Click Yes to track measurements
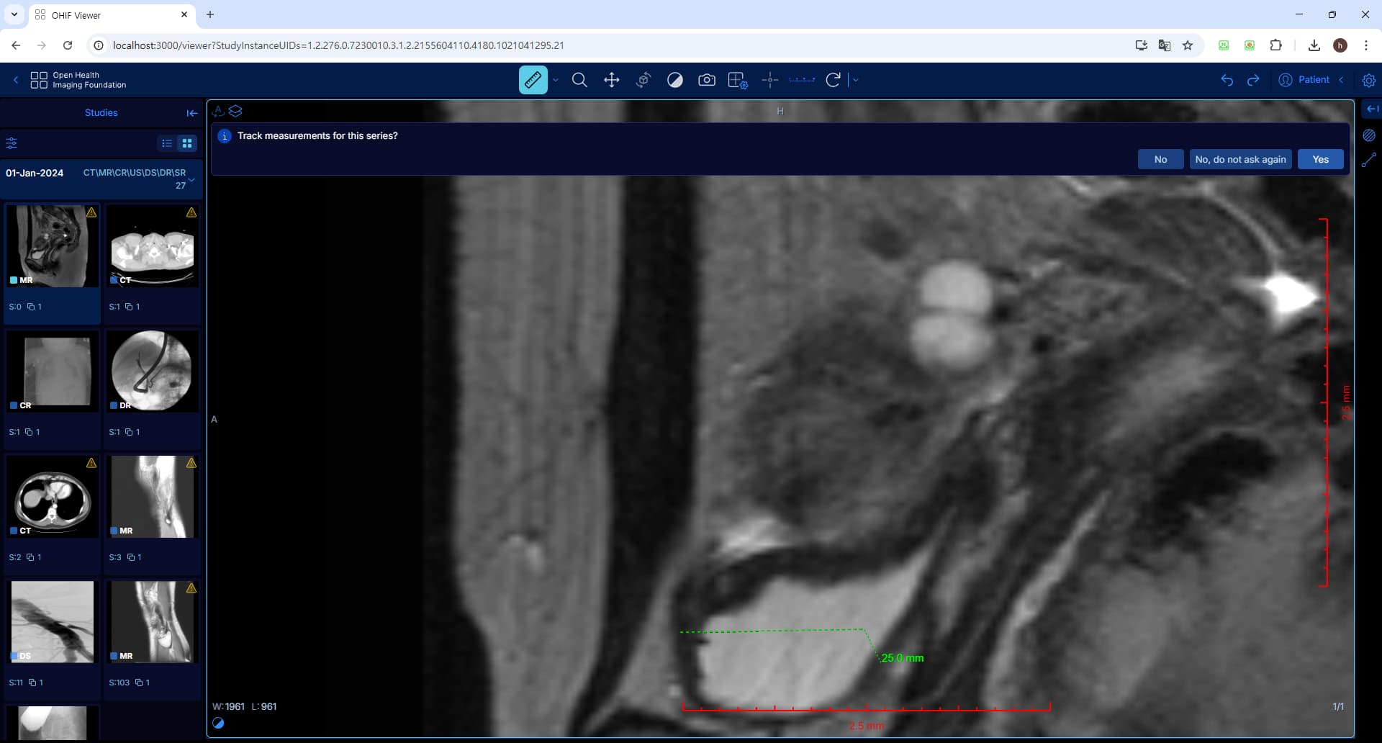1382x743 pixels. coord(1319,159)
